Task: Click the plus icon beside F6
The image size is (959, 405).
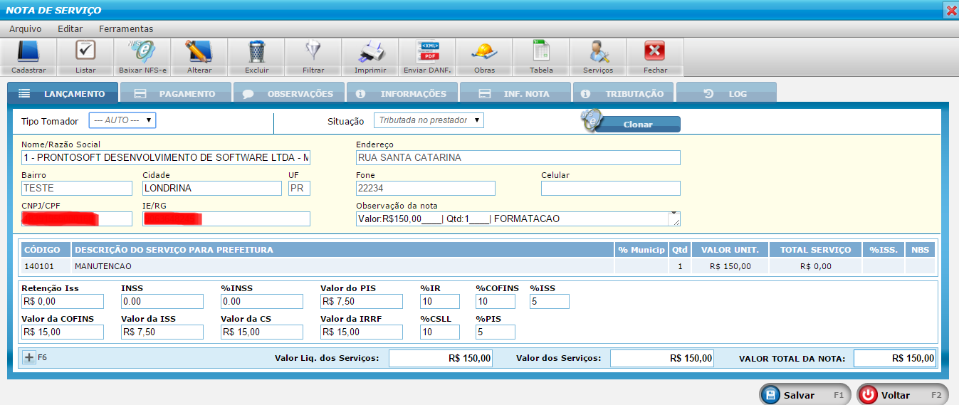Action: (x=29, y=358)
